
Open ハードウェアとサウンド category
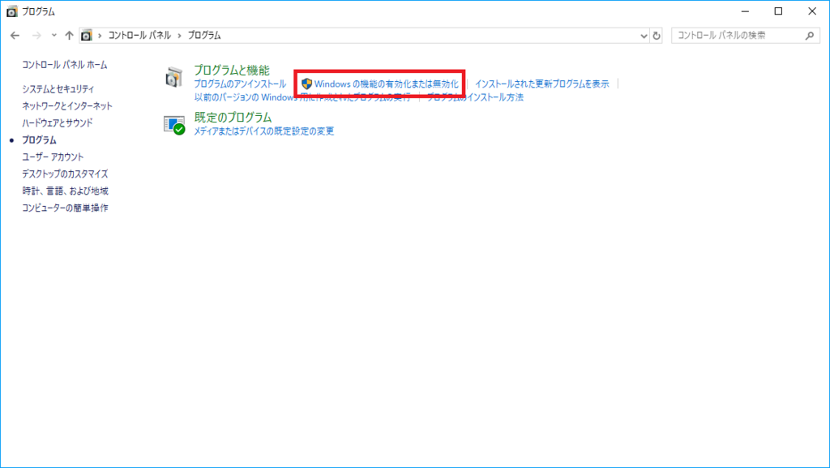coord(58,122)
